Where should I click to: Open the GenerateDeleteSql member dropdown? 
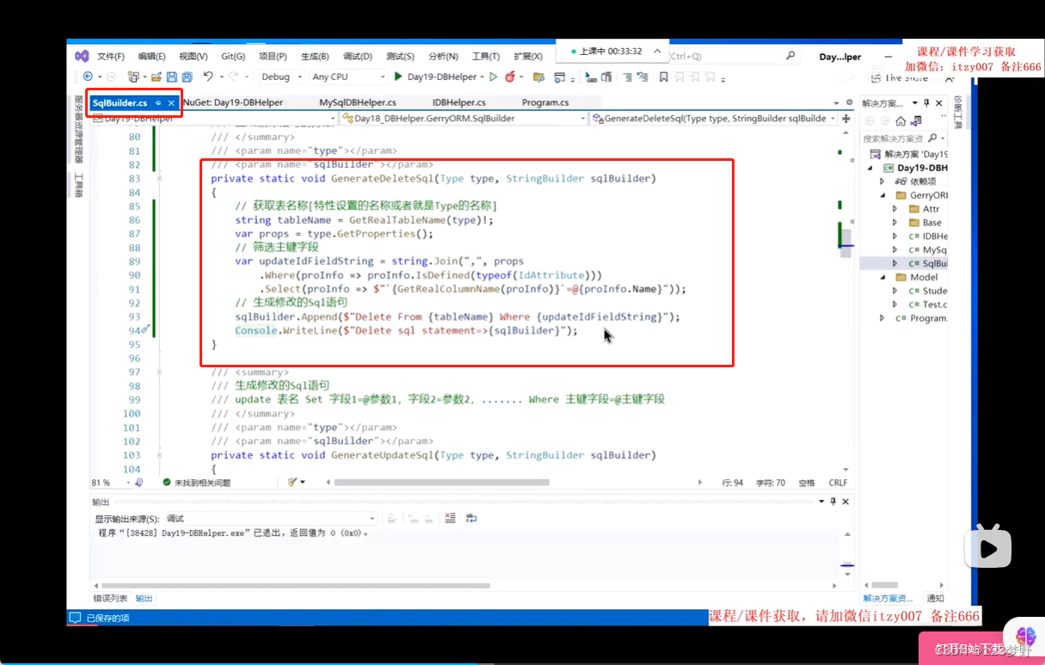(x=714, y=119)
